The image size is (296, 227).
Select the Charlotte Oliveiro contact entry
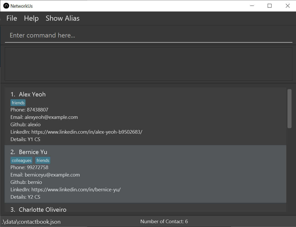[43, 209]
